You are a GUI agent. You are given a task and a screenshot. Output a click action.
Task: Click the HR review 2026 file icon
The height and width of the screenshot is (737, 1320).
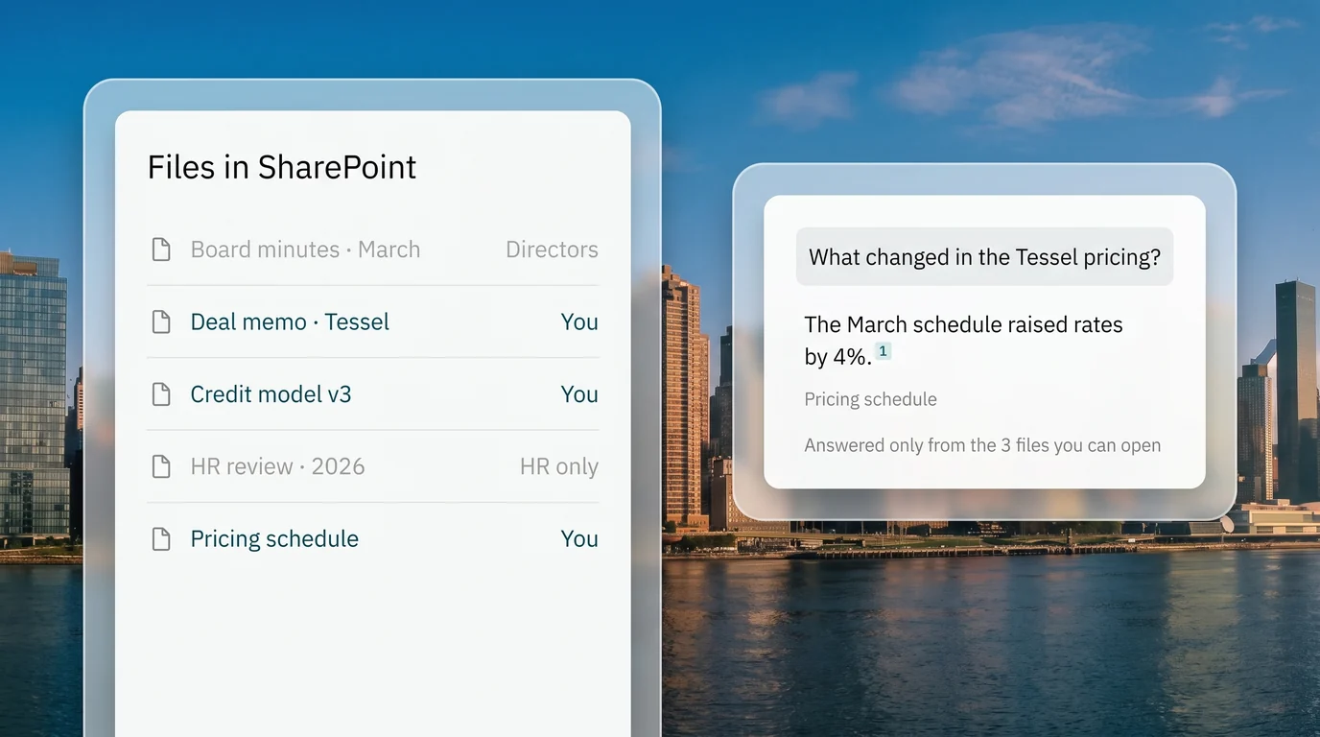161,466
